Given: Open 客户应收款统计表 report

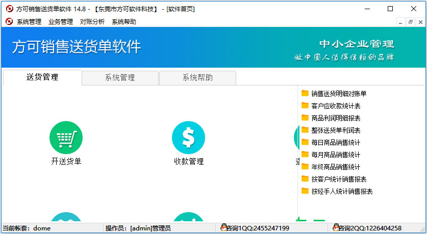Looking at the screenshot, I should pos(336,106).
